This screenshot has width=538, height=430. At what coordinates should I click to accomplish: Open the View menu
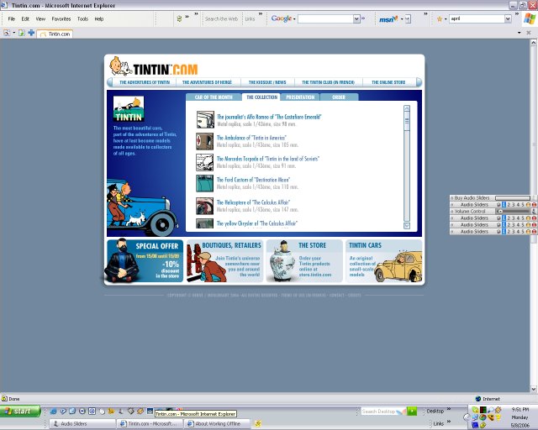tap(40, 18)
